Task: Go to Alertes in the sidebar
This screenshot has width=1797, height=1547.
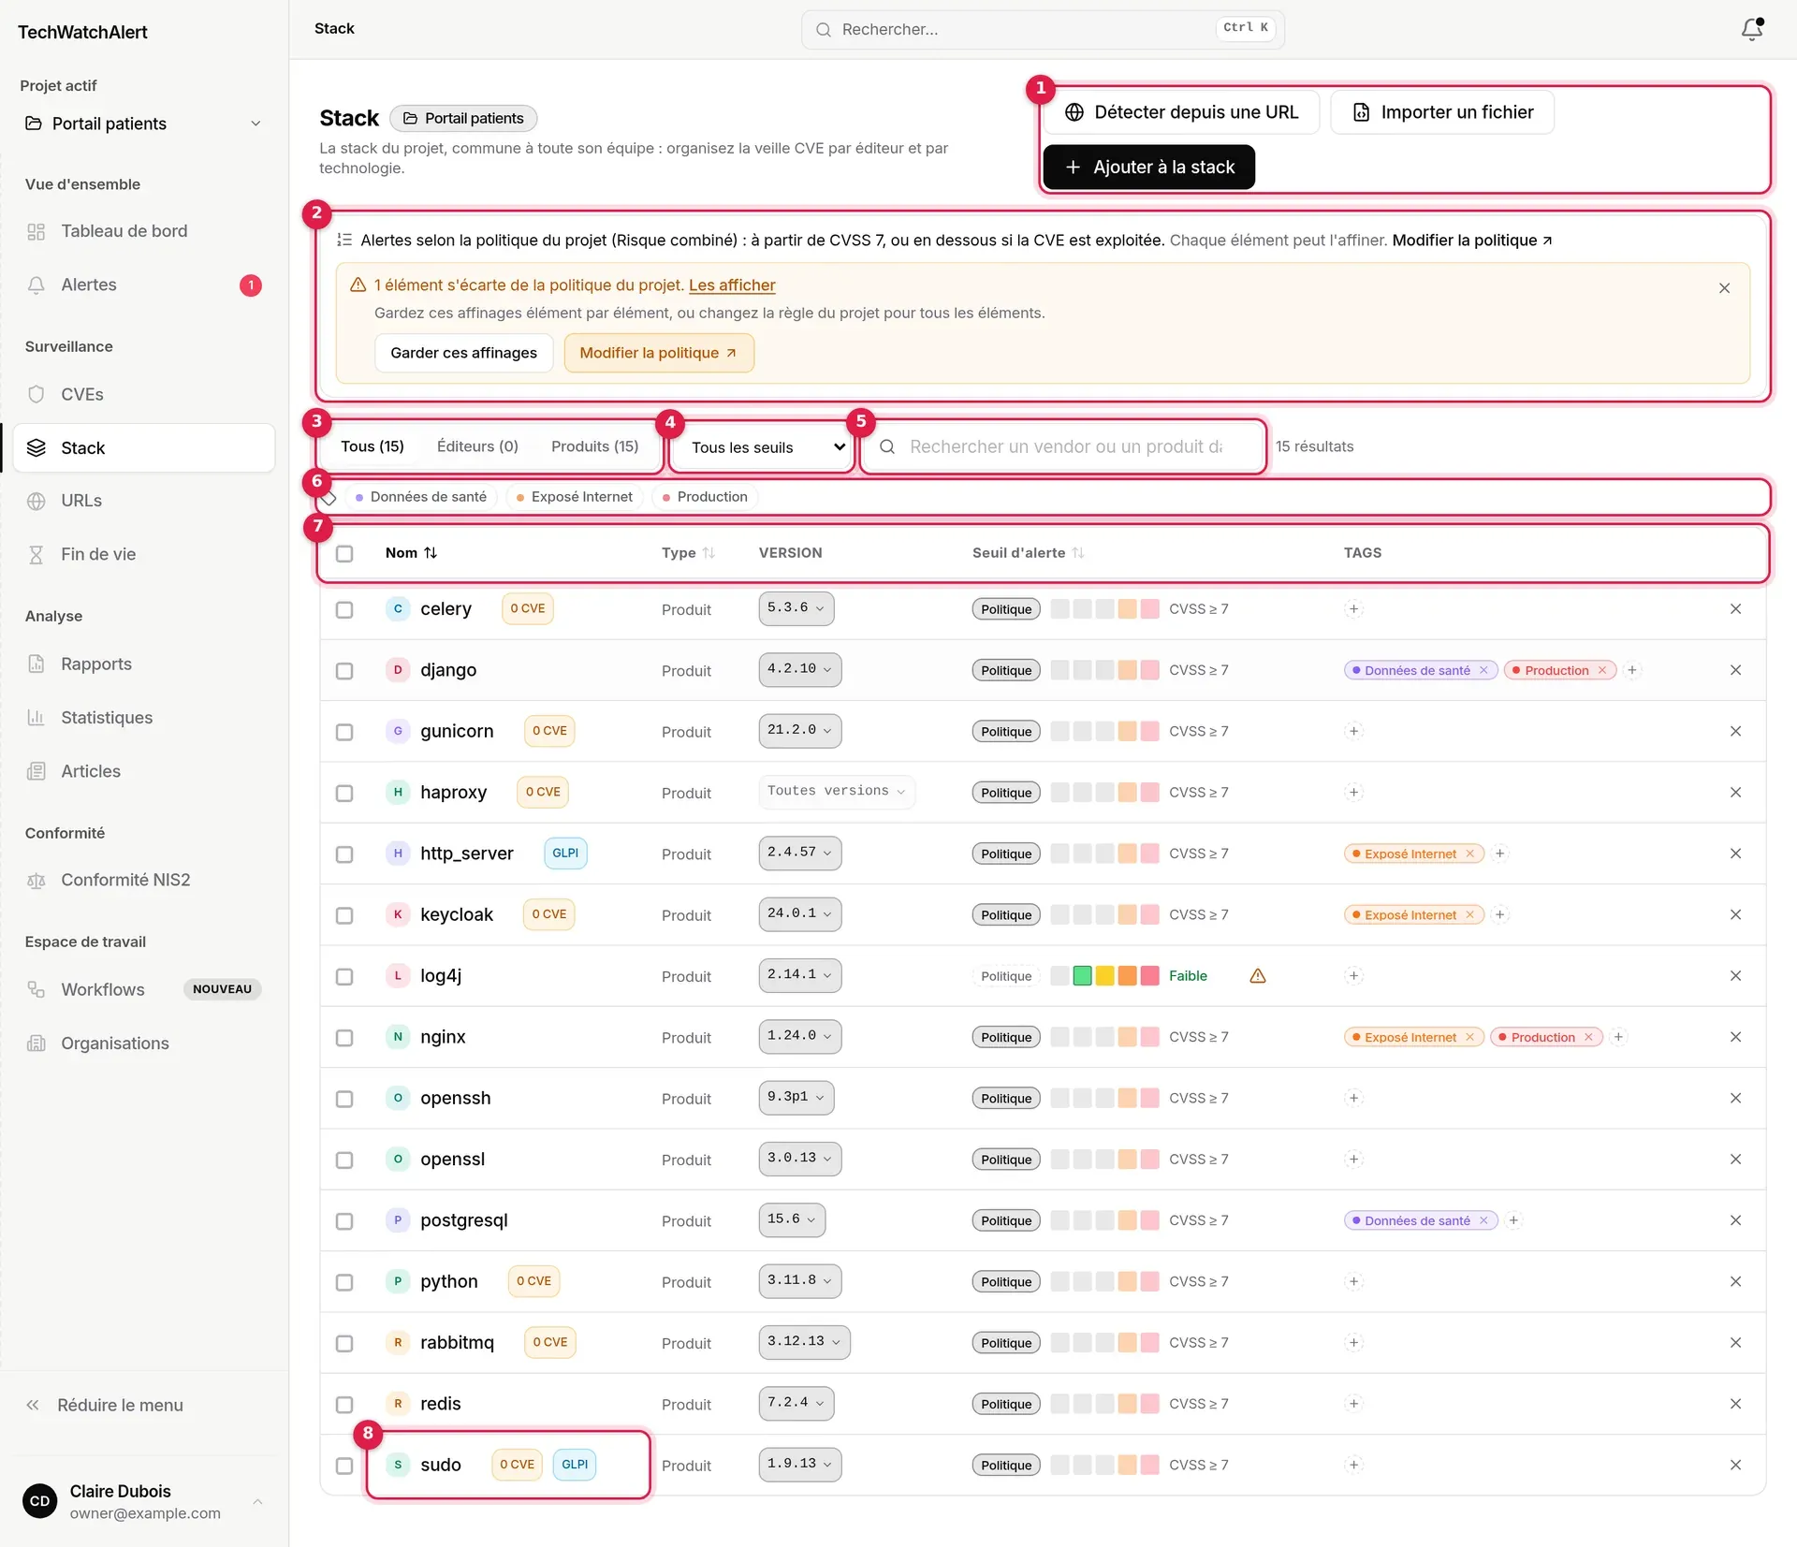Action: (143, 285)
